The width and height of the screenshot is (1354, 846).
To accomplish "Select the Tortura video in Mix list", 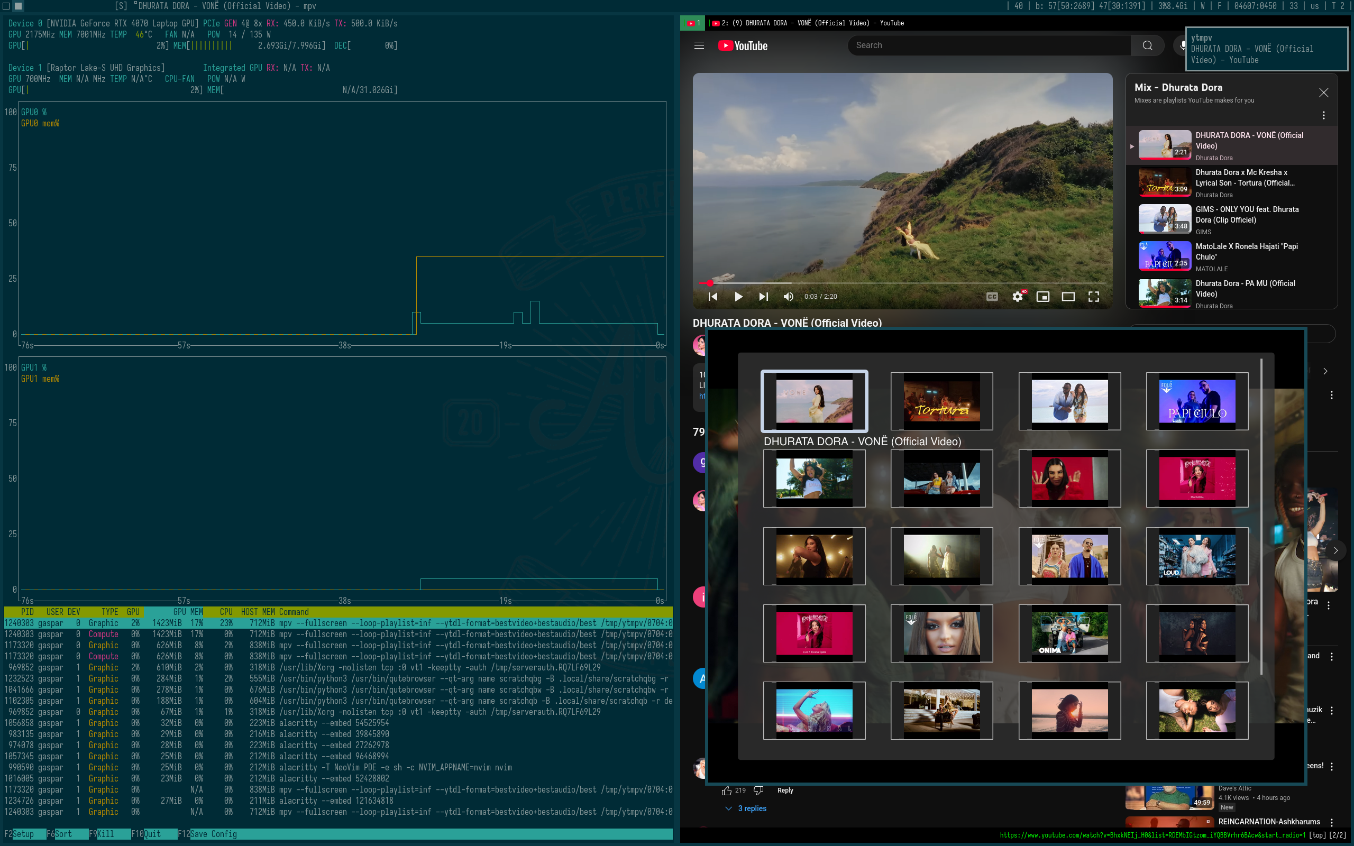I will click(1231, 183).
